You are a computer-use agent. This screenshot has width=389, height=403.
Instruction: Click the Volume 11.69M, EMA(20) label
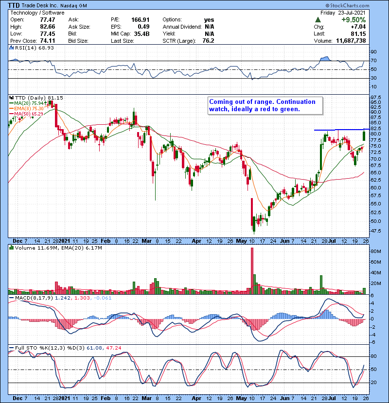(58, 248)
